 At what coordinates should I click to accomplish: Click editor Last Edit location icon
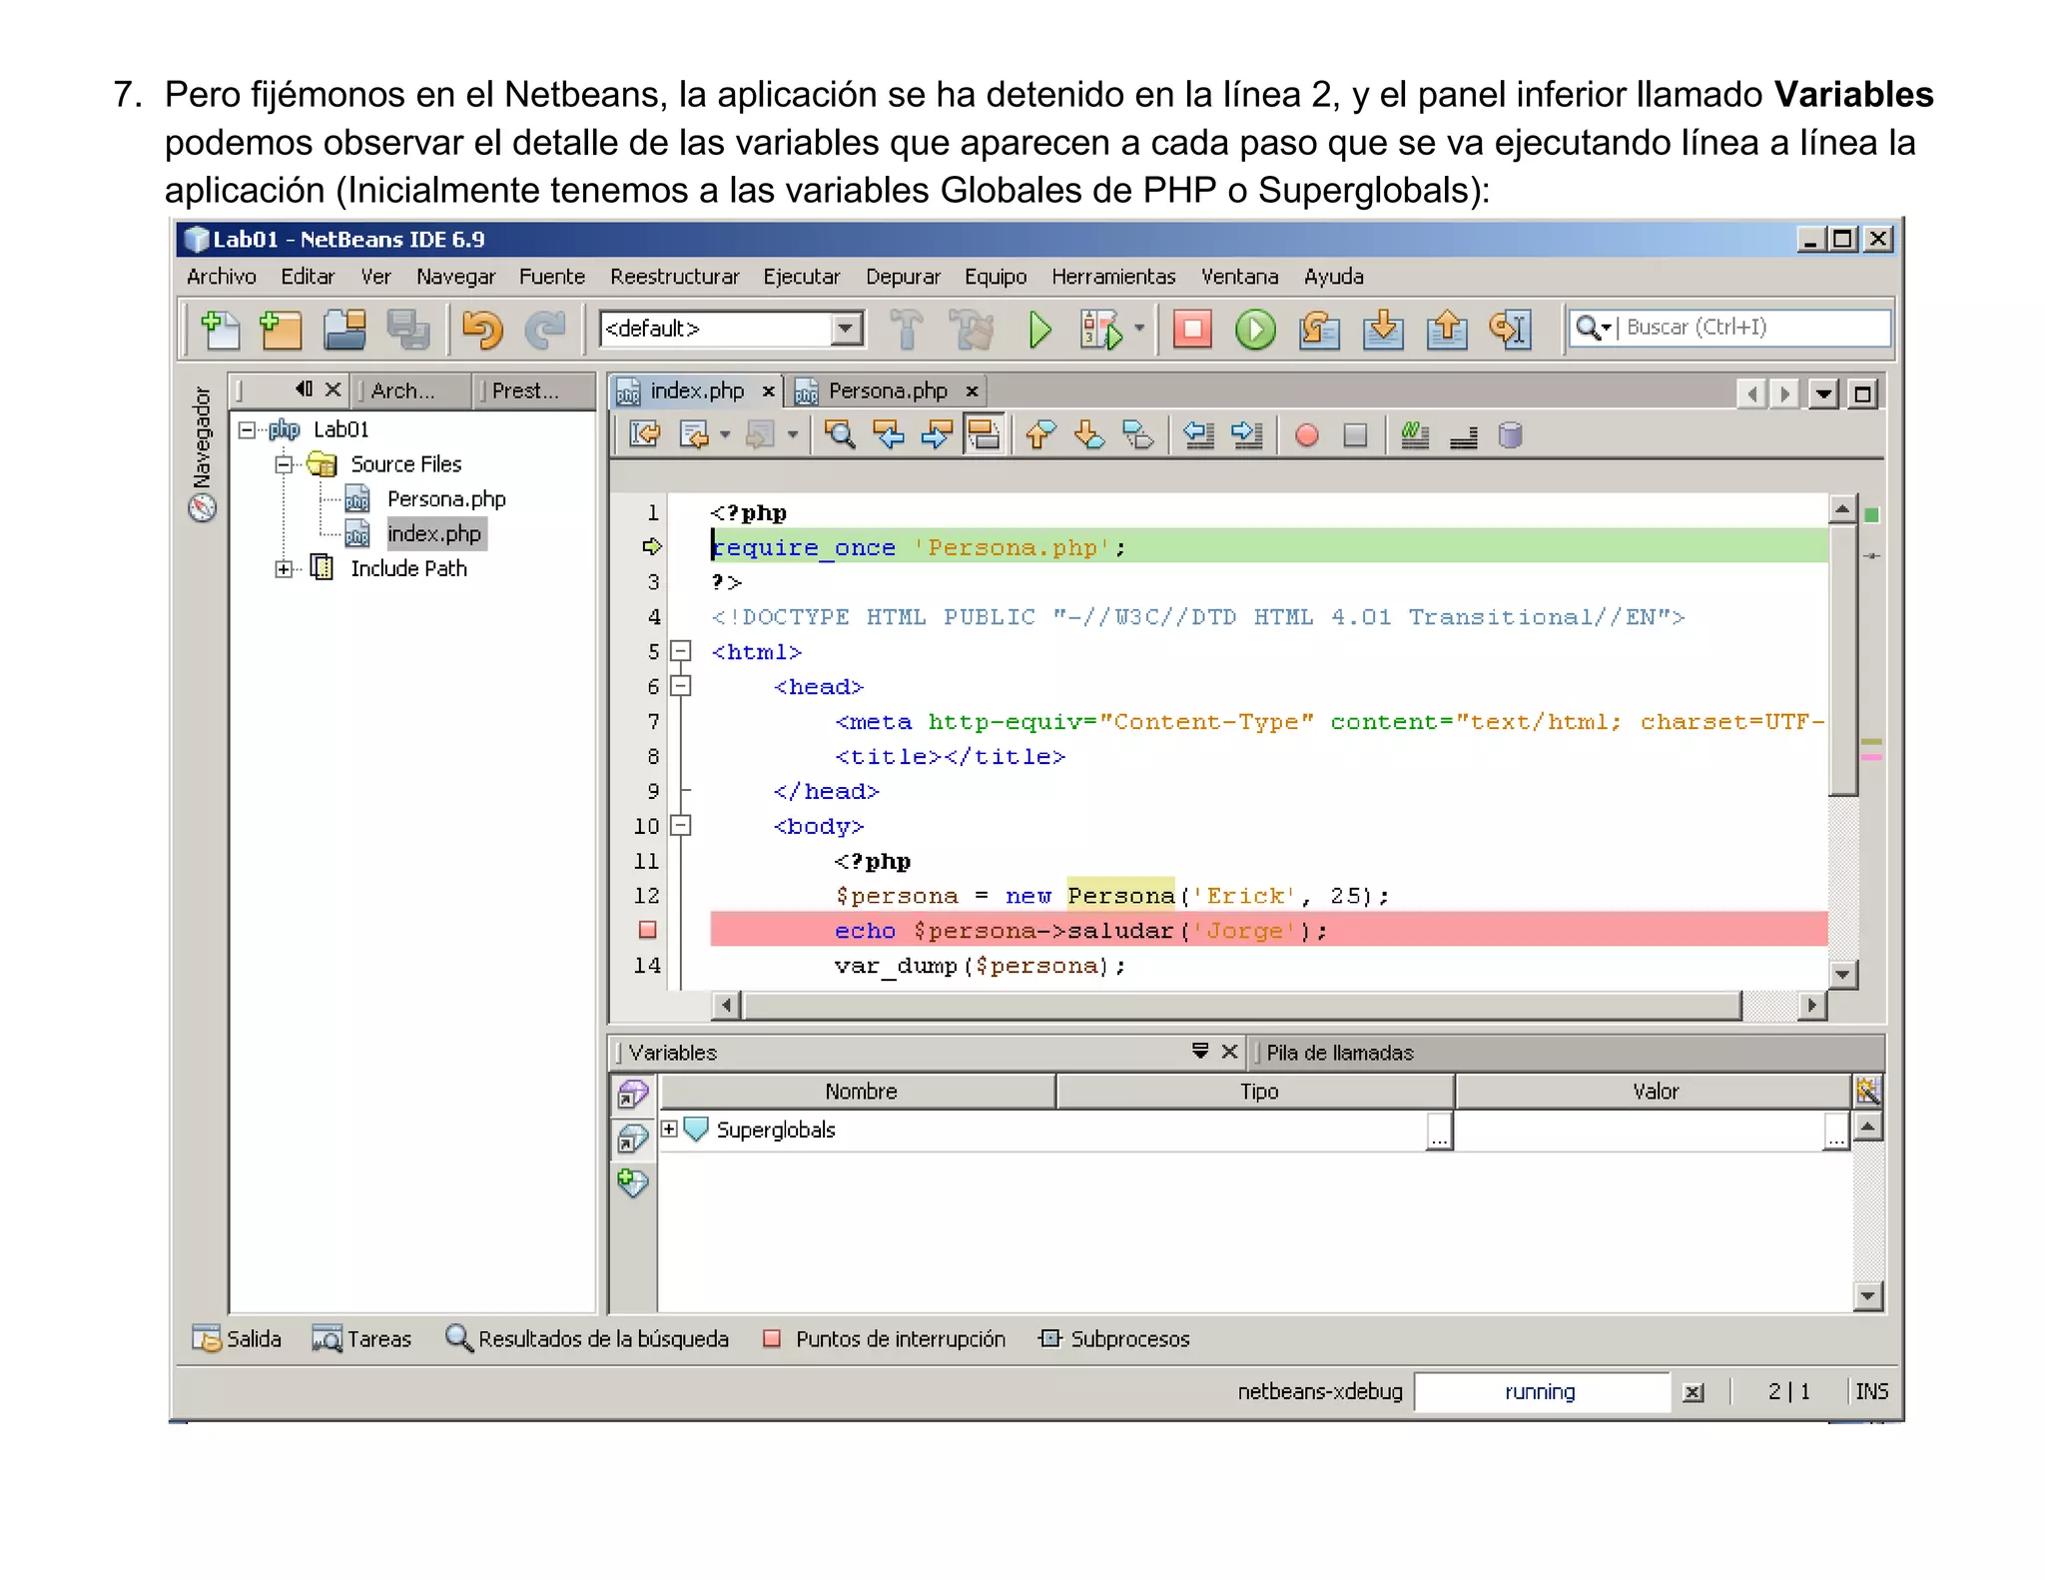644,435
